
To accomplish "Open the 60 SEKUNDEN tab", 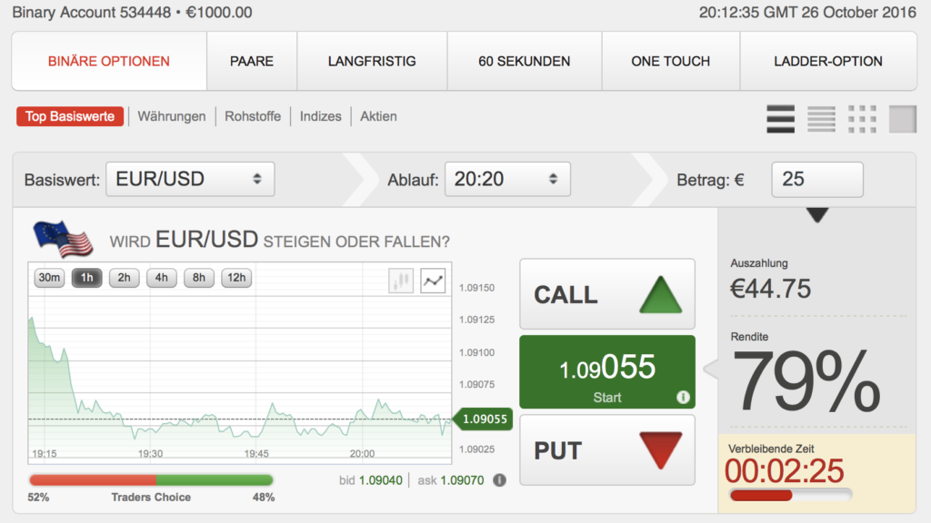I will tap(525, 61).
